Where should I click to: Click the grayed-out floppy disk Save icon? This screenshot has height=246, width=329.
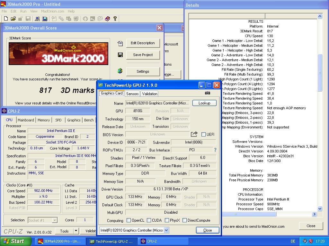click(x=28, y=19)
